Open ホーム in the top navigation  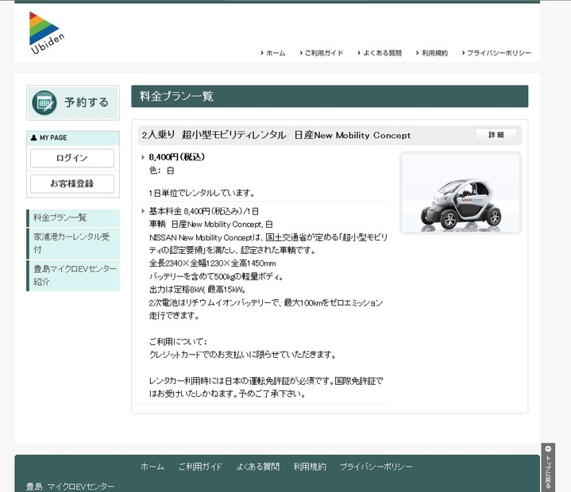pos(273,53)
